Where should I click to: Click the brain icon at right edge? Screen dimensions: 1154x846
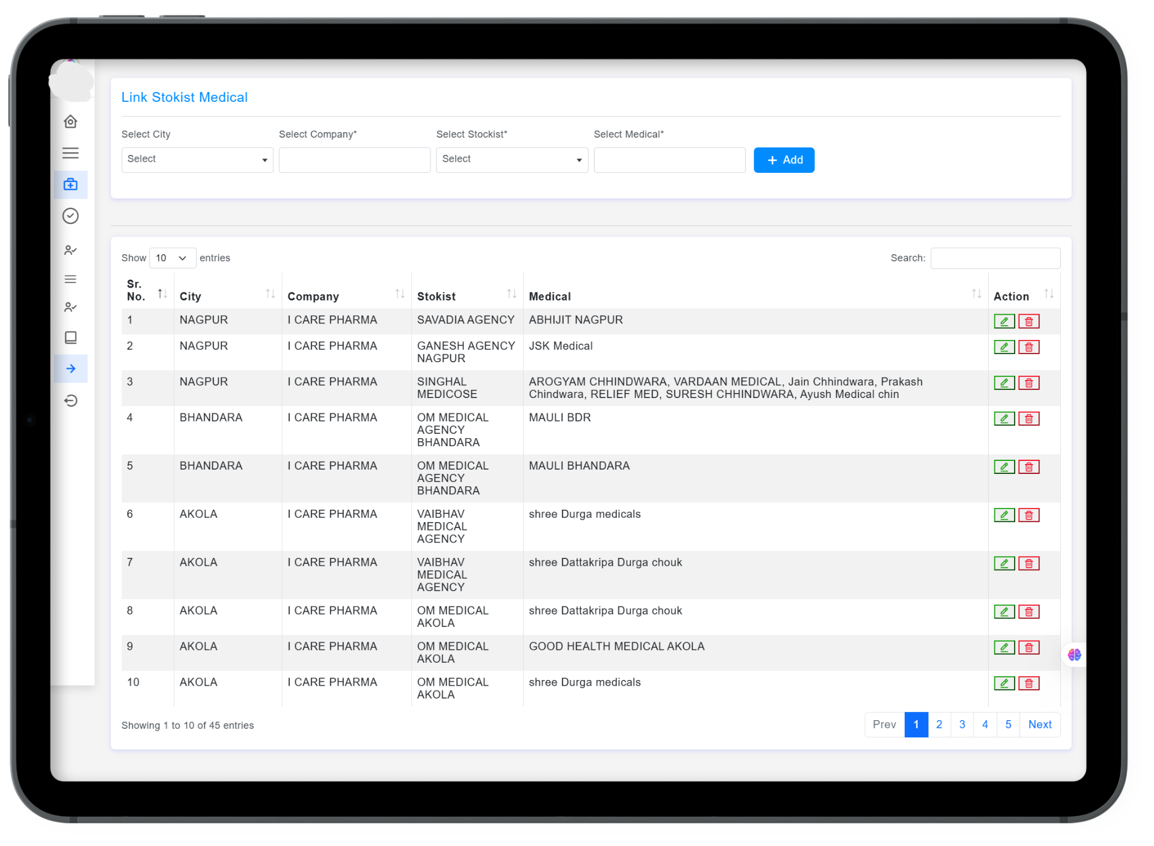coord(1074,655)
